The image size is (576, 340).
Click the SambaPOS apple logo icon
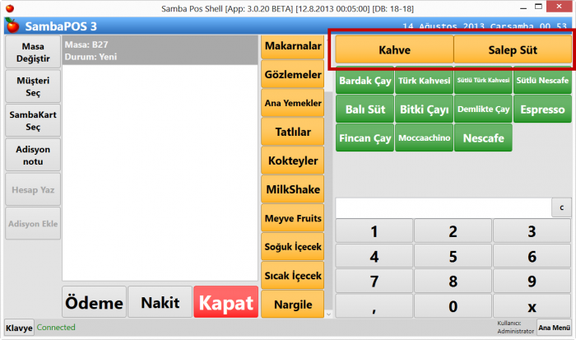click(10, 25)
